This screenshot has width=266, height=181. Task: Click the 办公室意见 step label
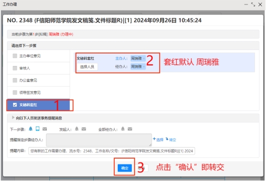click(28, 80)
